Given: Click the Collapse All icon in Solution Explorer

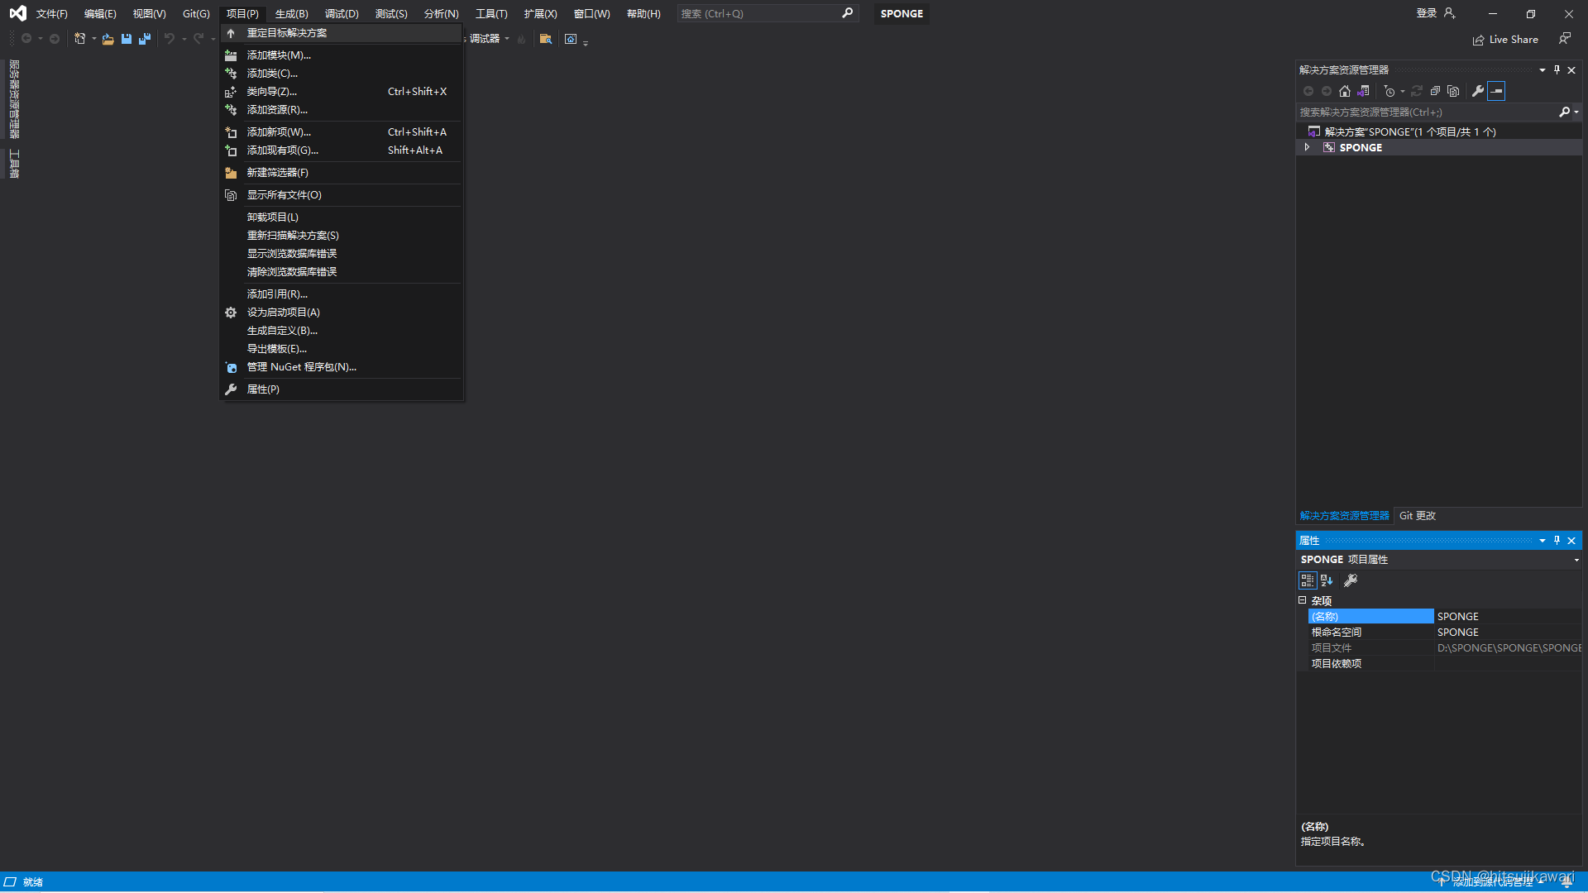Looking at the screenshot, I should [x=1435, y=91].
